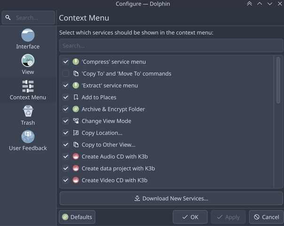
Task: Reset settings with the Defaults button
Action: point(77,217)
